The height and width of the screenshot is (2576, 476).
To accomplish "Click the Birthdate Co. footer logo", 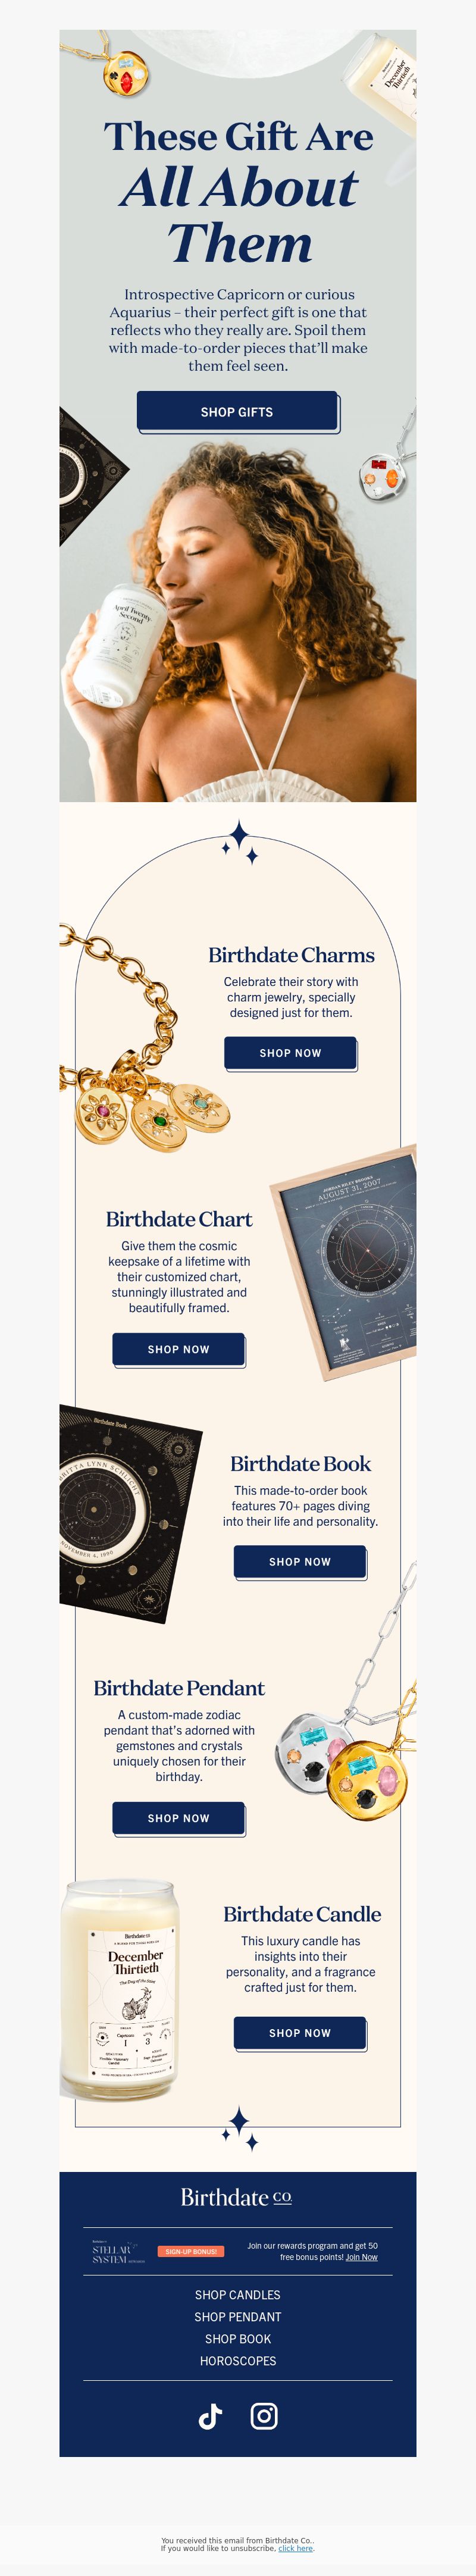I will pyautogui.click(x=237, y=2197).
